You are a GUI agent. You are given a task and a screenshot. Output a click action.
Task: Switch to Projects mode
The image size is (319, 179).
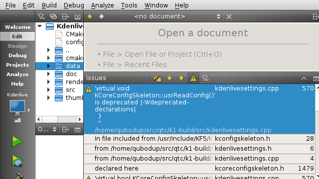coord(17,65)
